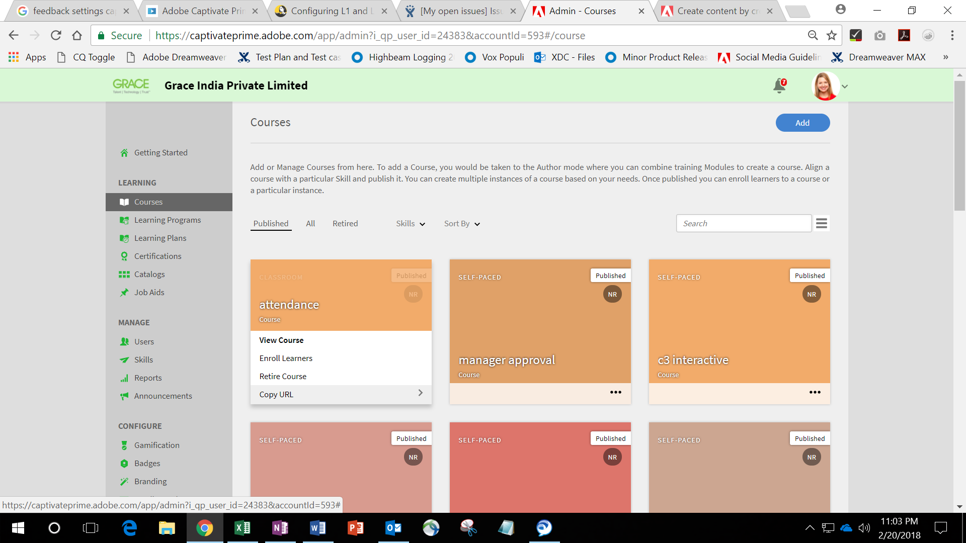Select the Branding paintbrush icon
This screenshot has width=966, height=543.
[124, 481]
